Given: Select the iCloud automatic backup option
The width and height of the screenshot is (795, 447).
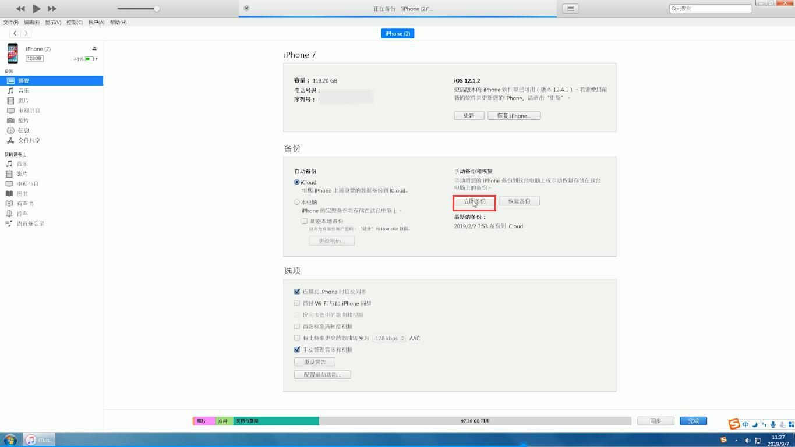Looking at the screenshot, I should (297, 182).
